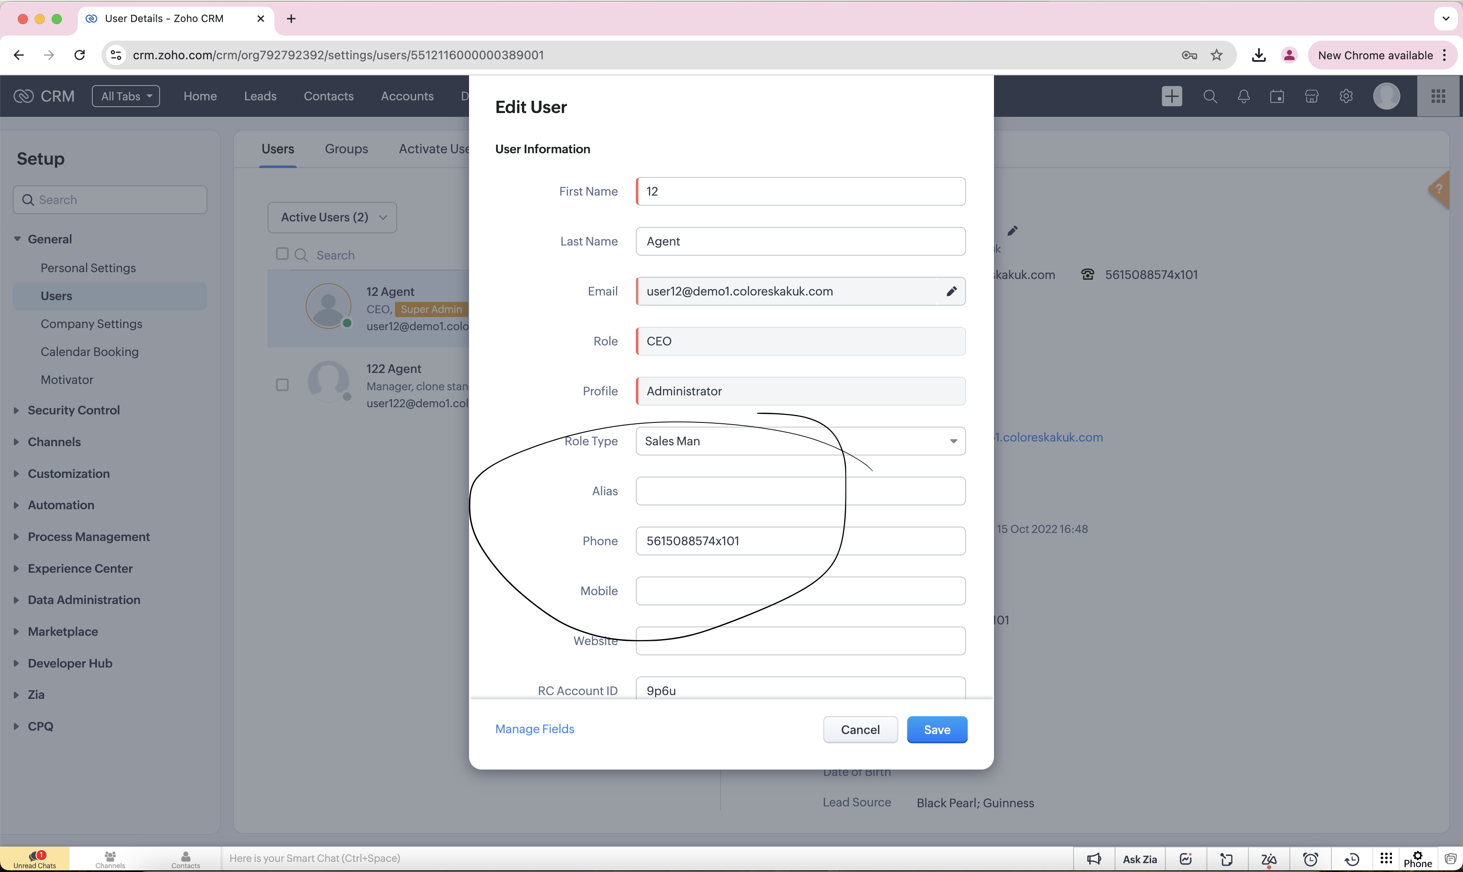
Task: Expand Automation section
Action: [x=17, y=505]
